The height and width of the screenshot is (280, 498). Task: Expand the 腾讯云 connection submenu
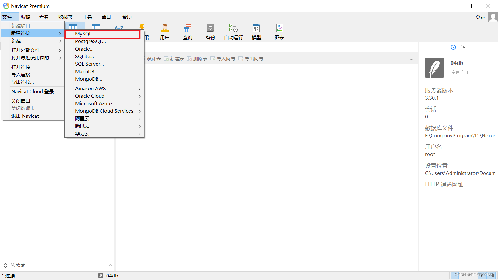(104, 126)
